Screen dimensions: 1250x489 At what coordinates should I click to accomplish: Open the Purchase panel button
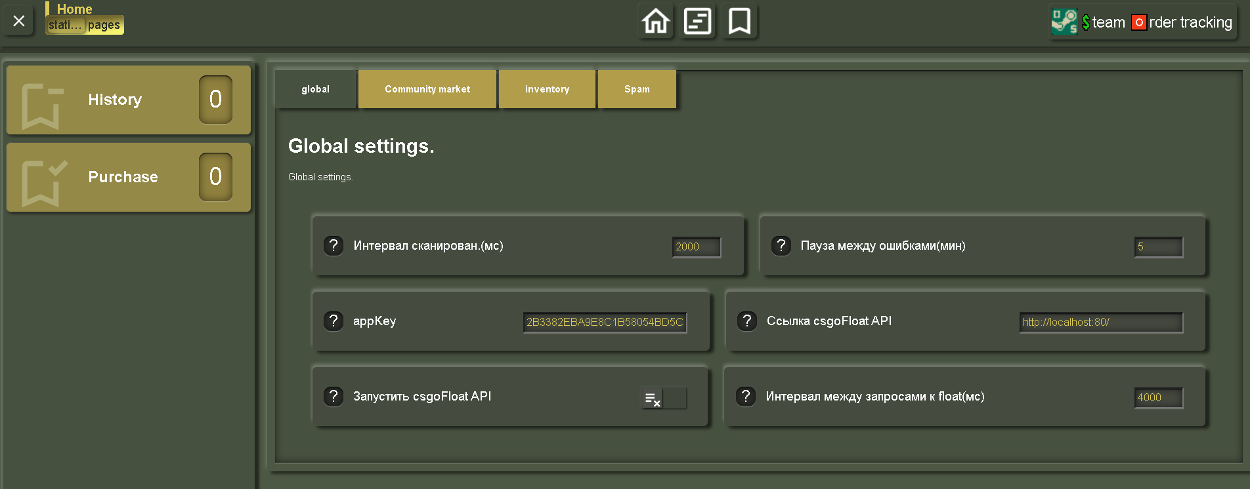[x=129, y=177]
